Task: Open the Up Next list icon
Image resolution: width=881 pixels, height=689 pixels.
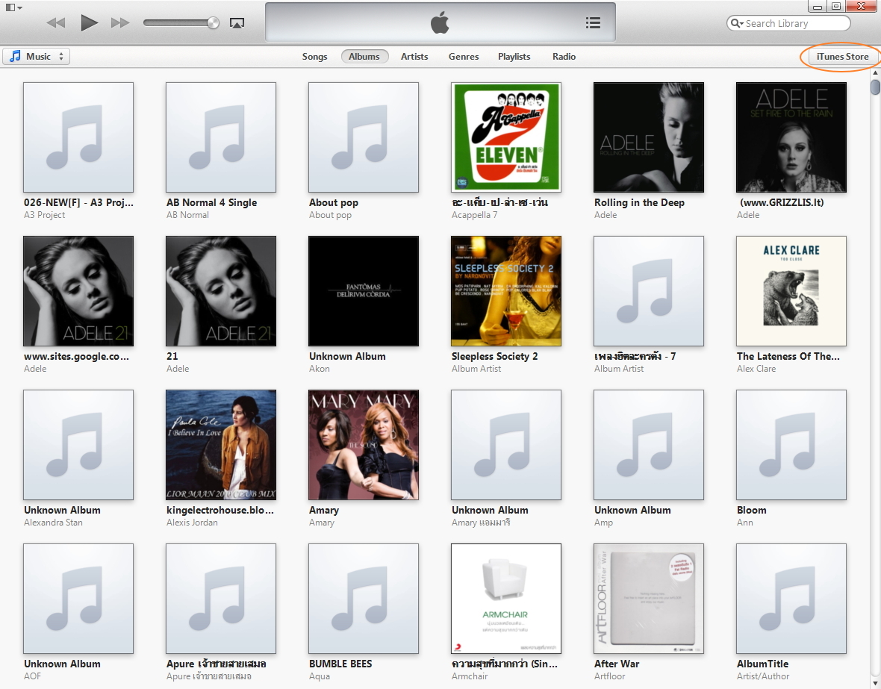Action: [x=593, y=23]
